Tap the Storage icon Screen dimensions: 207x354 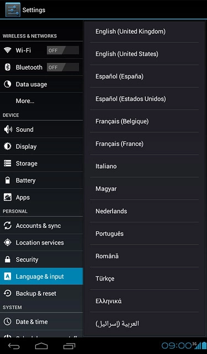[7, 163]
